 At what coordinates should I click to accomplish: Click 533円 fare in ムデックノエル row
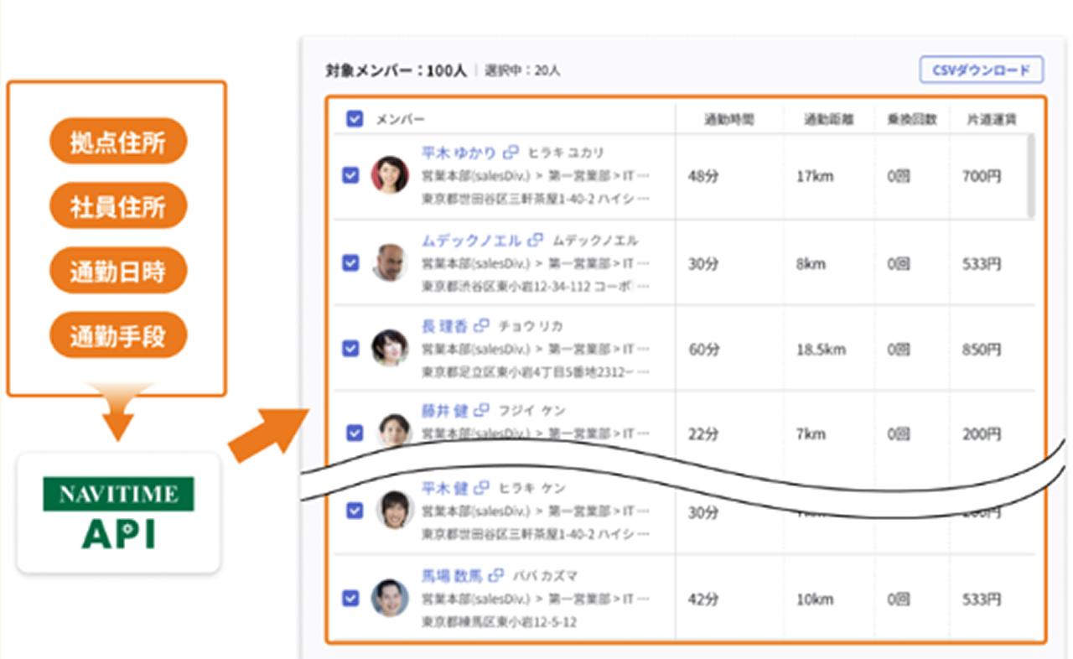click(x=982, y=264)
